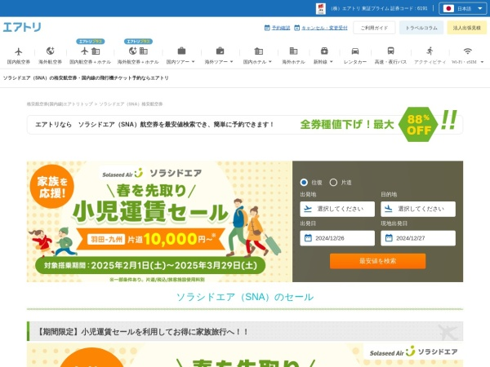Image resolution: width=490 pixels, height=367 pixels.
Task: Open 国内航空券 menu label
Action: (19, 62)
